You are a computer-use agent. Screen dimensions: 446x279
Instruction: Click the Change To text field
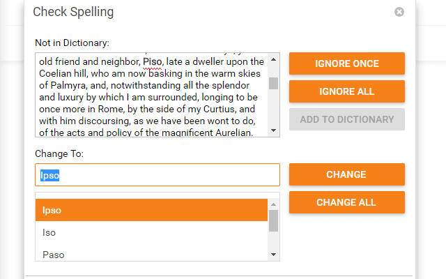[157, 175]
